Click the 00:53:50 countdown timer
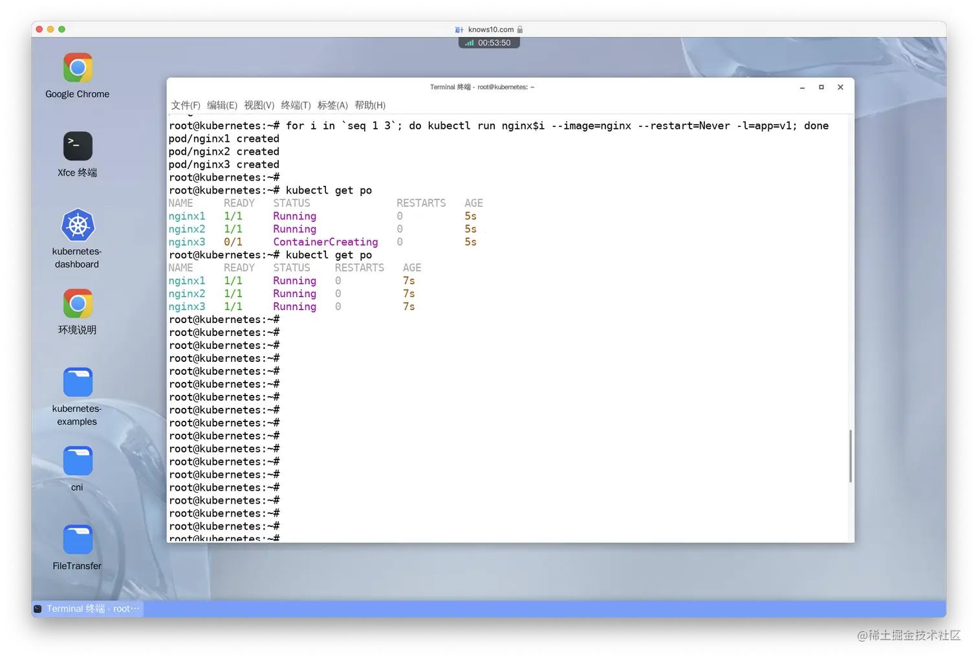Screen dimensions: 978x659 pyautogui.click(x=494, y=43)
